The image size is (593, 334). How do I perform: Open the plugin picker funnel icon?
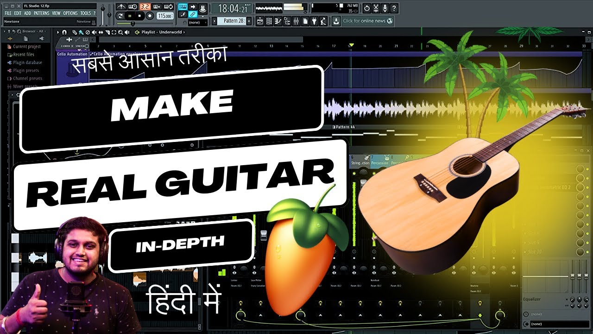click(x=315, y=21)
